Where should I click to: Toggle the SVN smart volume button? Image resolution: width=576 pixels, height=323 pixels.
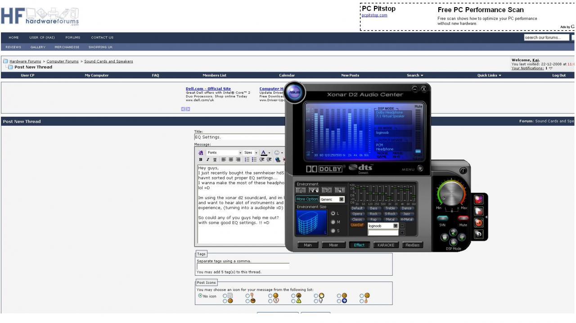[443, 218]
